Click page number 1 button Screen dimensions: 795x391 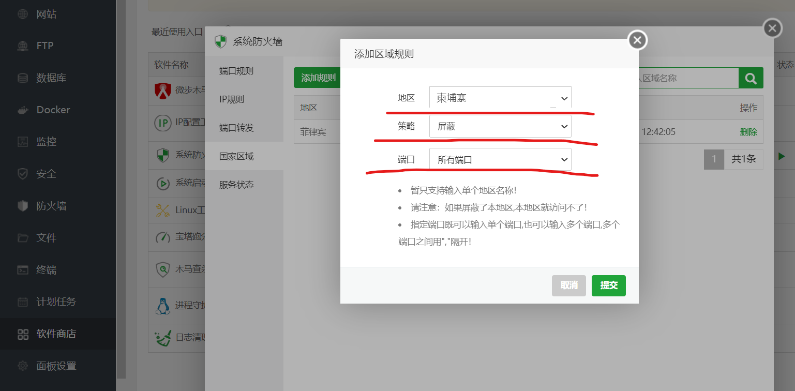(x=714, y=159)
